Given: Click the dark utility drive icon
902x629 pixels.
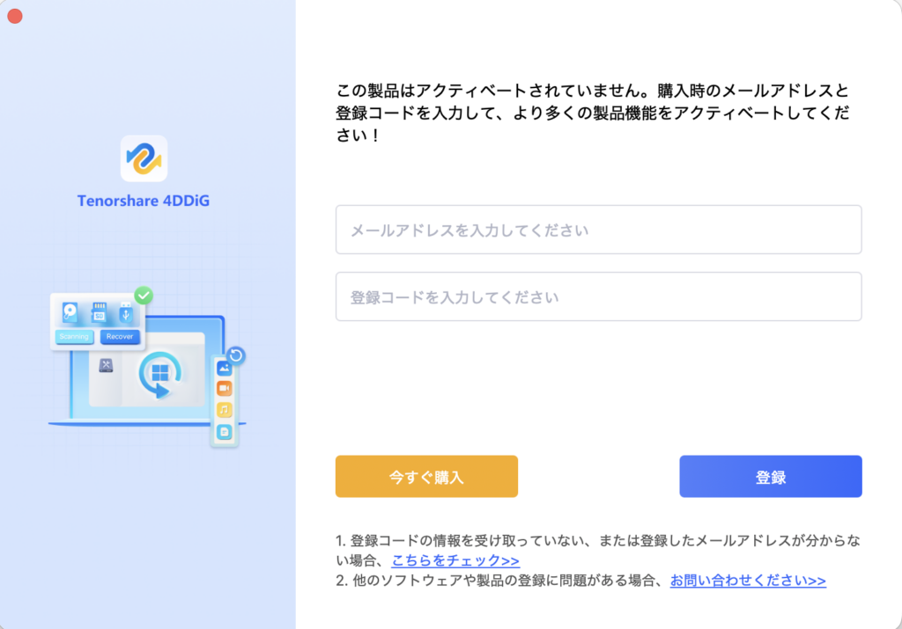Looking at the screenshot, I should coord(107,366).
